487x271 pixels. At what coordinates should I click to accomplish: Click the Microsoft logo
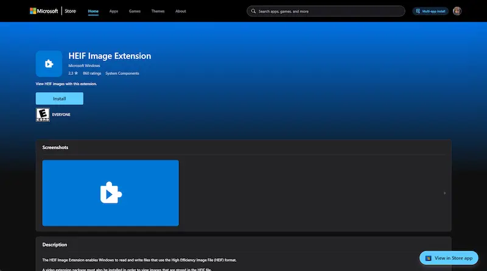coord(44,11)
